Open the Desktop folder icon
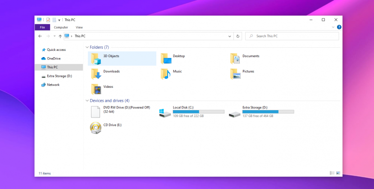The height and width of the screenshot is (189, 374). (166, 58)
